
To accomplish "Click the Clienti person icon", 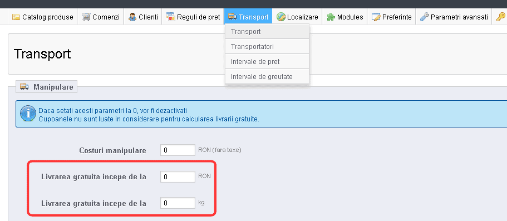I will [x=132, y=17].
